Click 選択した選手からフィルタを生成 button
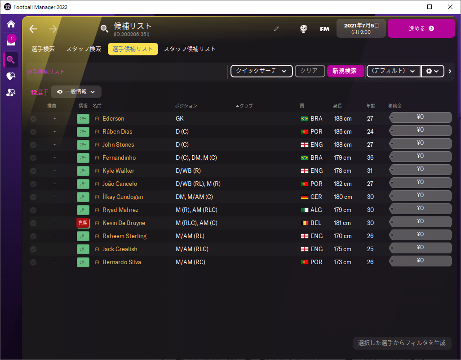Image resolution: width=461 pixels, height=360 pixels. pyautogui.click(x=402, y=343)
